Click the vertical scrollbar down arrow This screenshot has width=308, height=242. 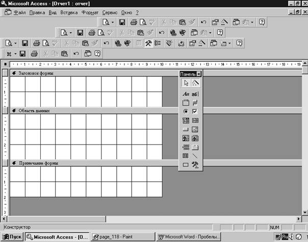tap(305, 212)
